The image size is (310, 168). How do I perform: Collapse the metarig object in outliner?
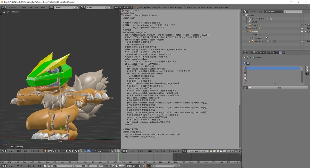247,32
